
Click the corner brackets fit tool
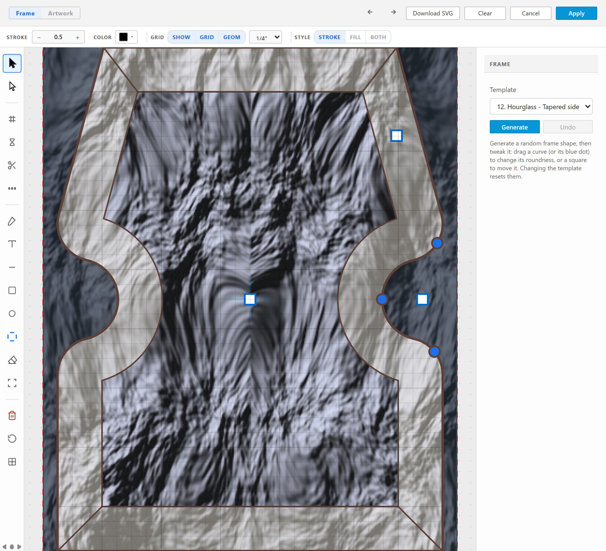12,383
